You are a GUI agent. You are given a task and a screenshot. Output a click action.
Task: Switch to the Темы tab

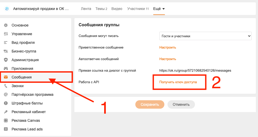101,9
